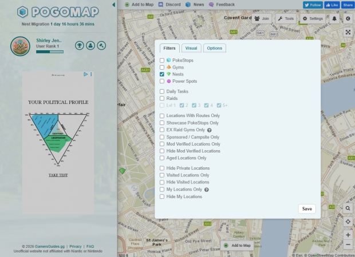The image size is (355, 257).
Task: Uncheck the Nests checkbox
Action: [162, 74]
